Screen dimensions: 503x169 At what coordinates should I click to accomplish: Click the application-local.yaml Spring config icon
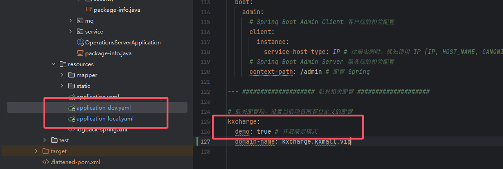tap(72, 119)
